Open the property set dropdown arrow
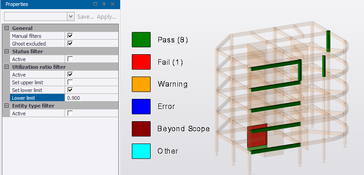Viewport: 364px width, 175px height. (71, 17)
